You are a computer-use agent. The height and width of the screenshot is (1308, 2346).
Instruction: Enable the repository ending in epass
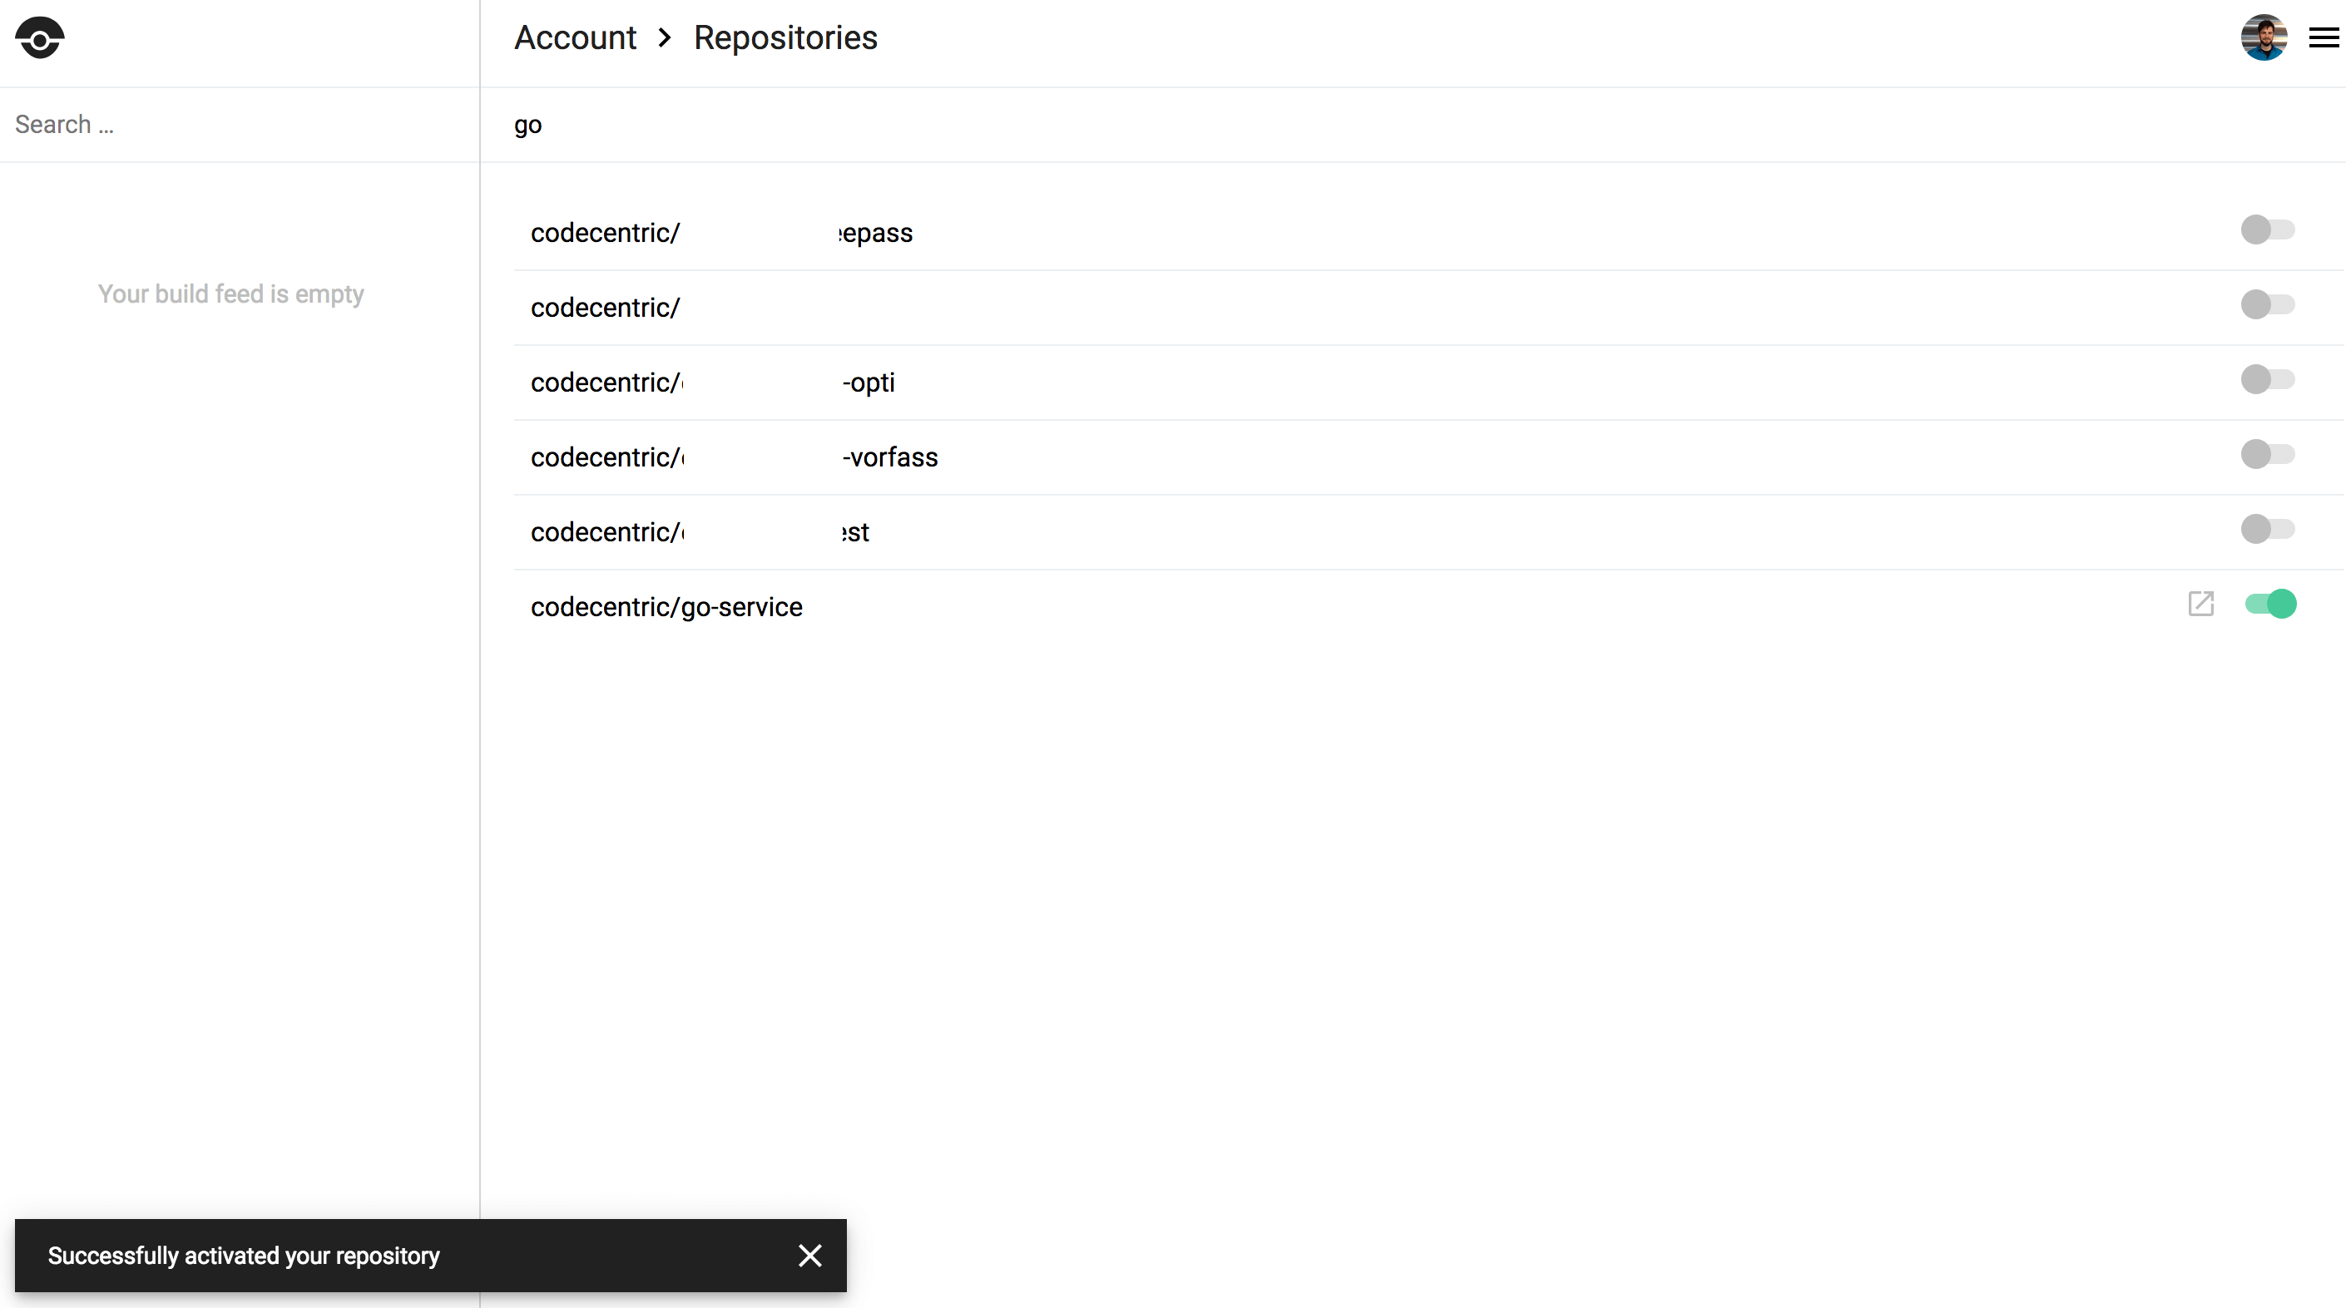[x=2267, y=230]
